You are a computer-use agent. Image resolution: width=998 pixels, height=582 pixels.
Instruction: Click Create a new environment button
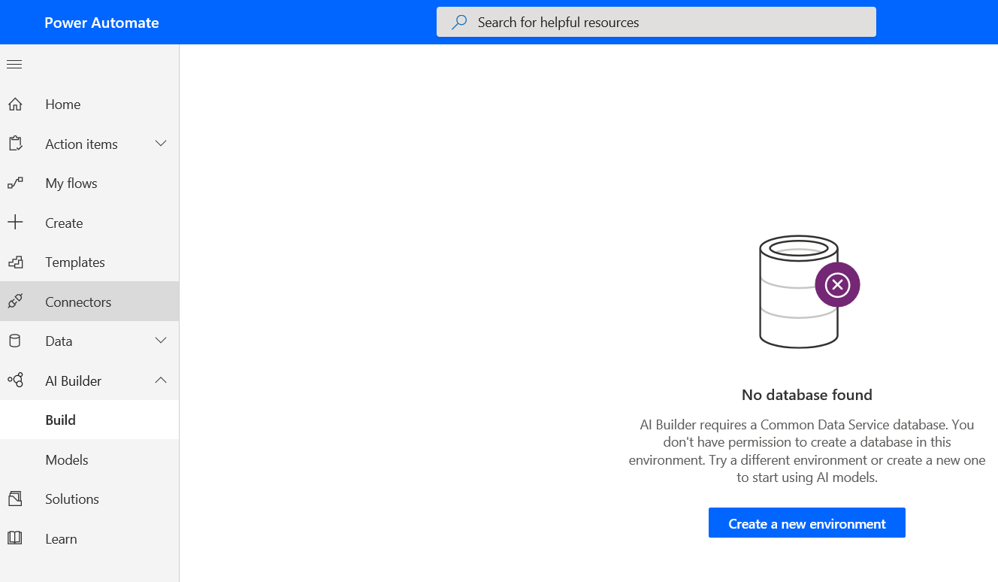(x=806, y=523)
